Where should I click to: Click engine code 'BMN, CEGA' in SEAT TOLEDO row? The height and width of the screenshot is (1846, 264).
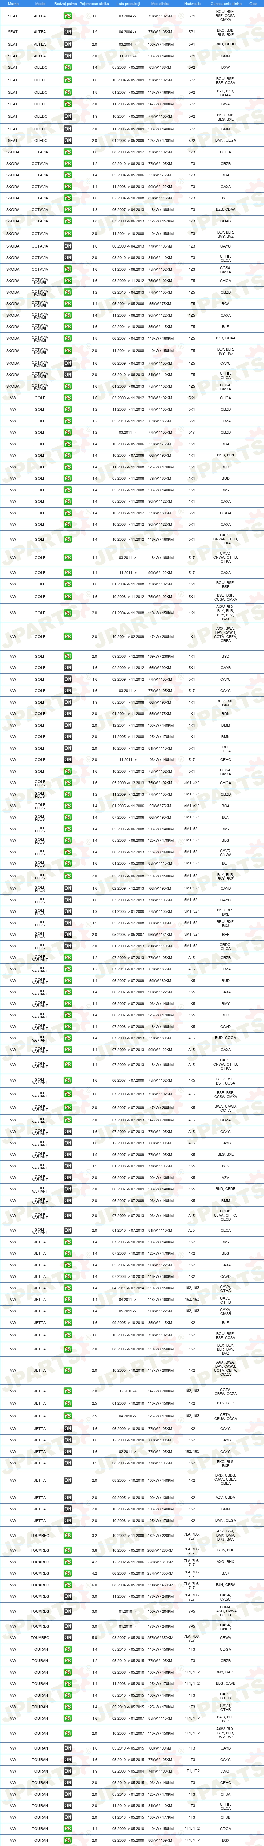(x=226, y=141)
